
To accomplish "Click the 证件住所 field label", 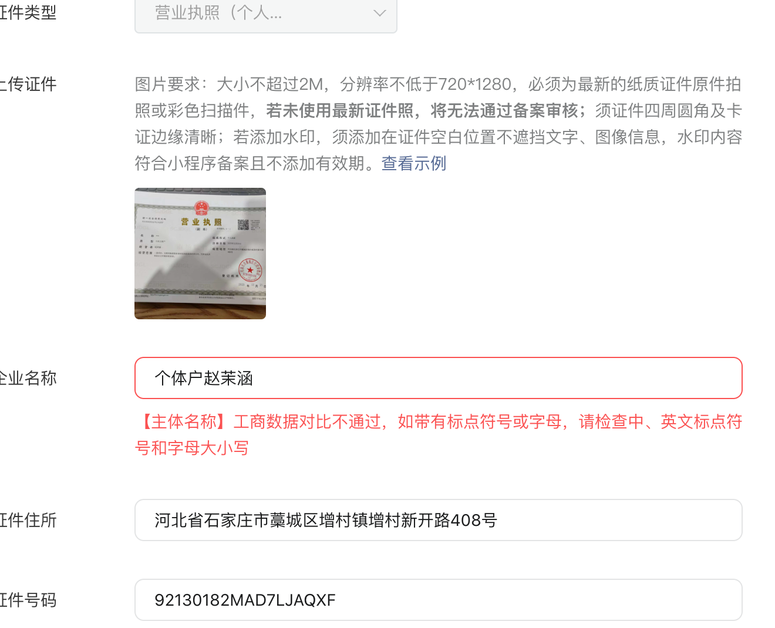I will click(28, 520).
